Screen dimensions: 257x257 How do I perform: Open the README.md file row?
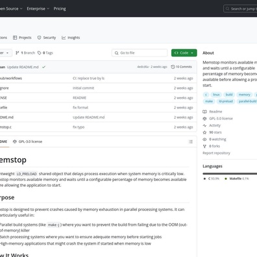point(98,117)
